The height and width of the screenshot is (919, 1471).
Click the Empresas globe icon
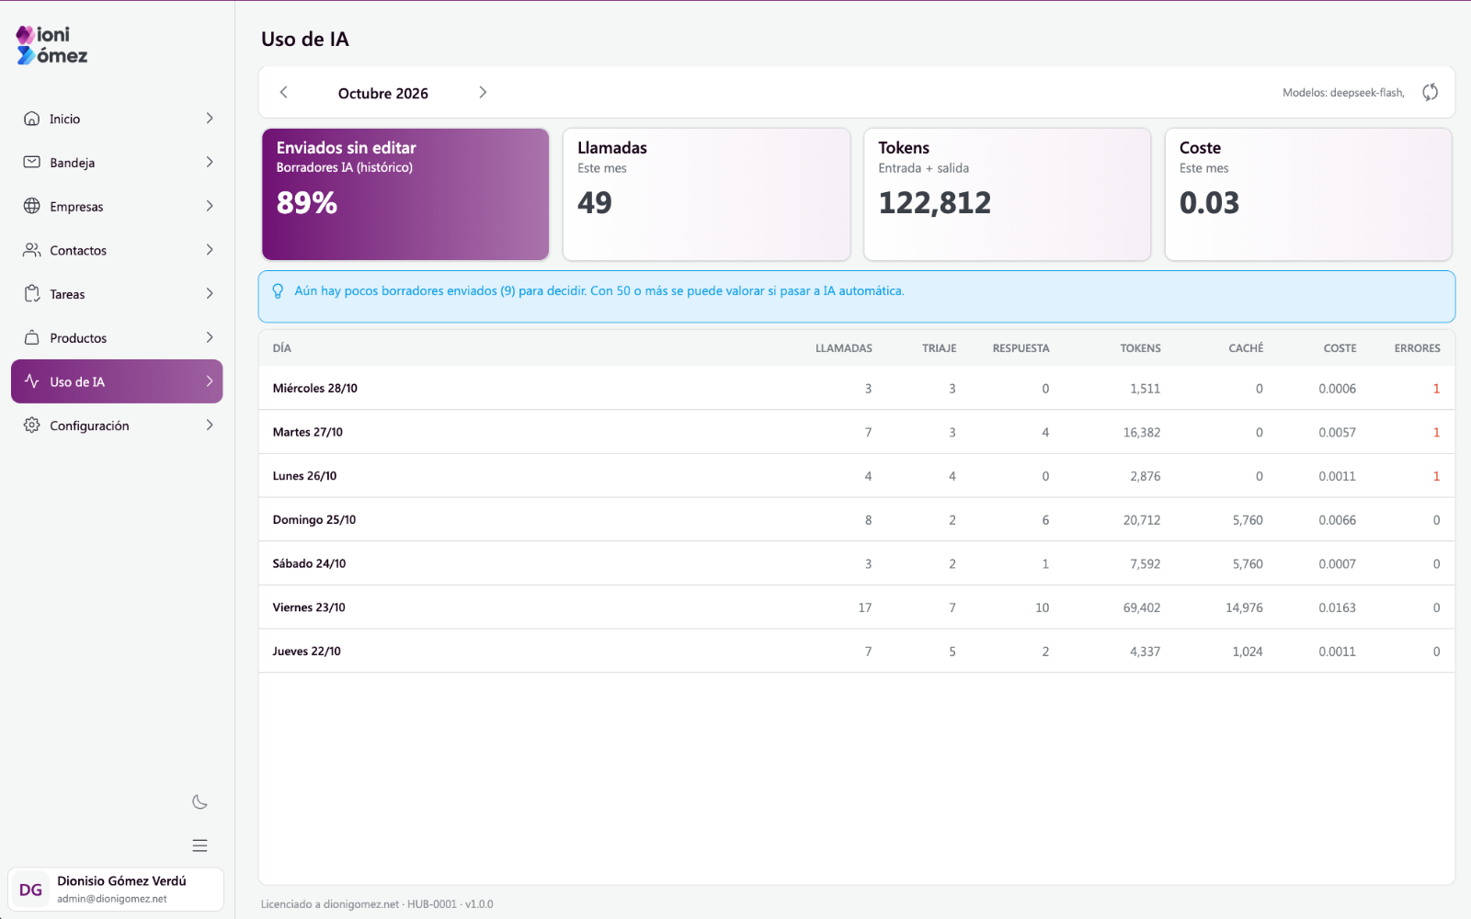pos(31,206)
